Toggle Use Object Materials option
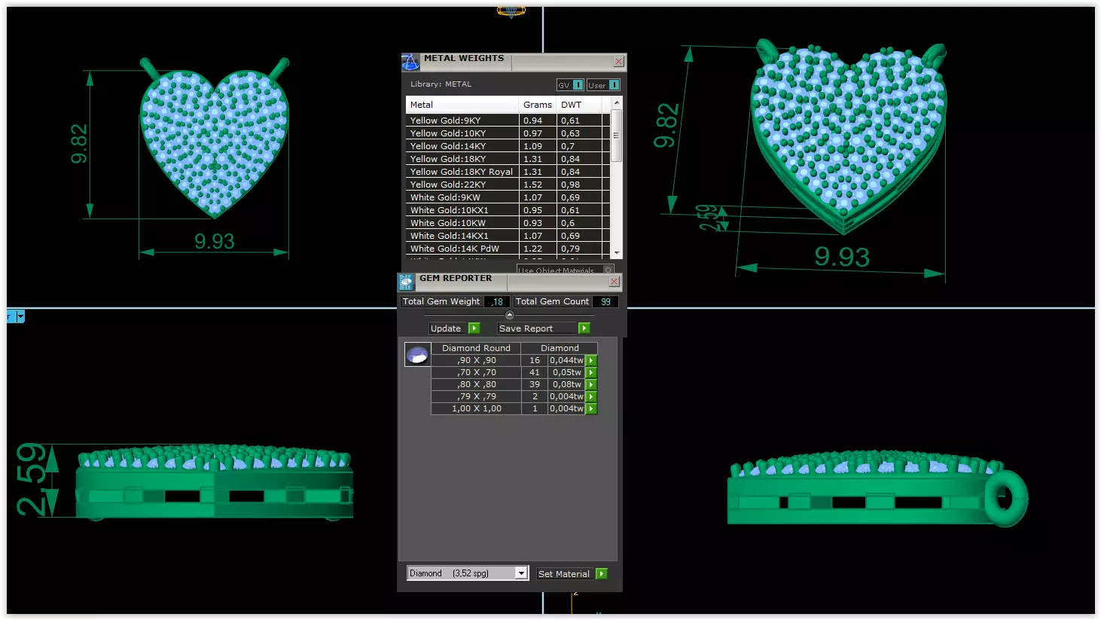This screenshot has height=620, width=1101. pos(608,270)
